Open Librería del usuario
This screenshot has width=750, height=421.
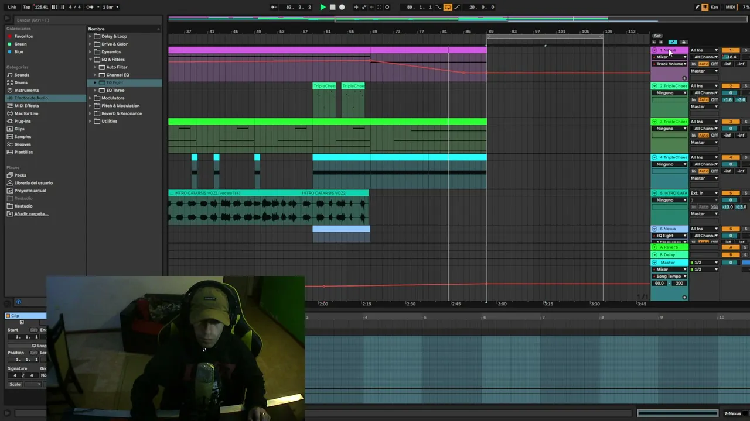coord(33,182)
